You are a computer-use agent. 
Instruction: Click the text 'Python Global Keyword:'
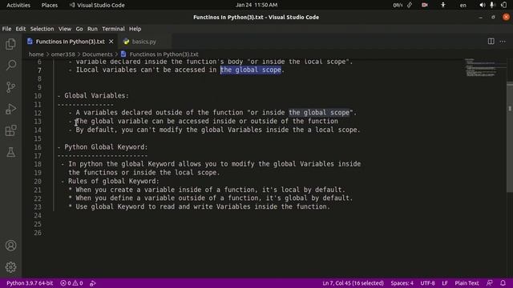[x=106, y=147]
